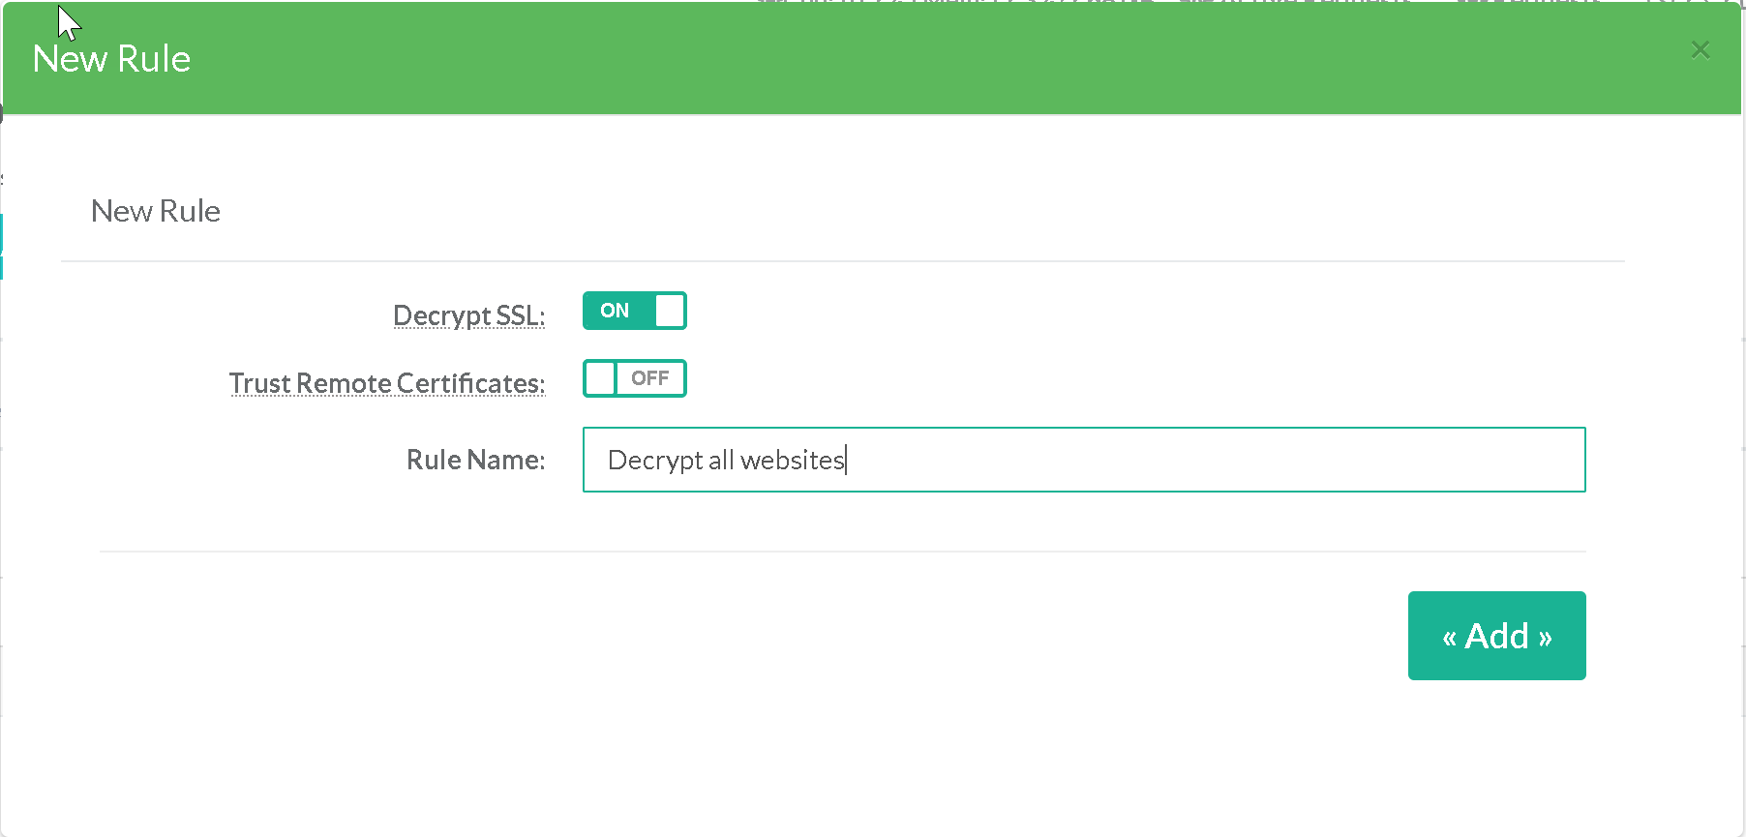This screenshot has height=837, width=1746.
Task: Click the dotted-underlined Decrypt SSL label
Action: pos(468,315)
